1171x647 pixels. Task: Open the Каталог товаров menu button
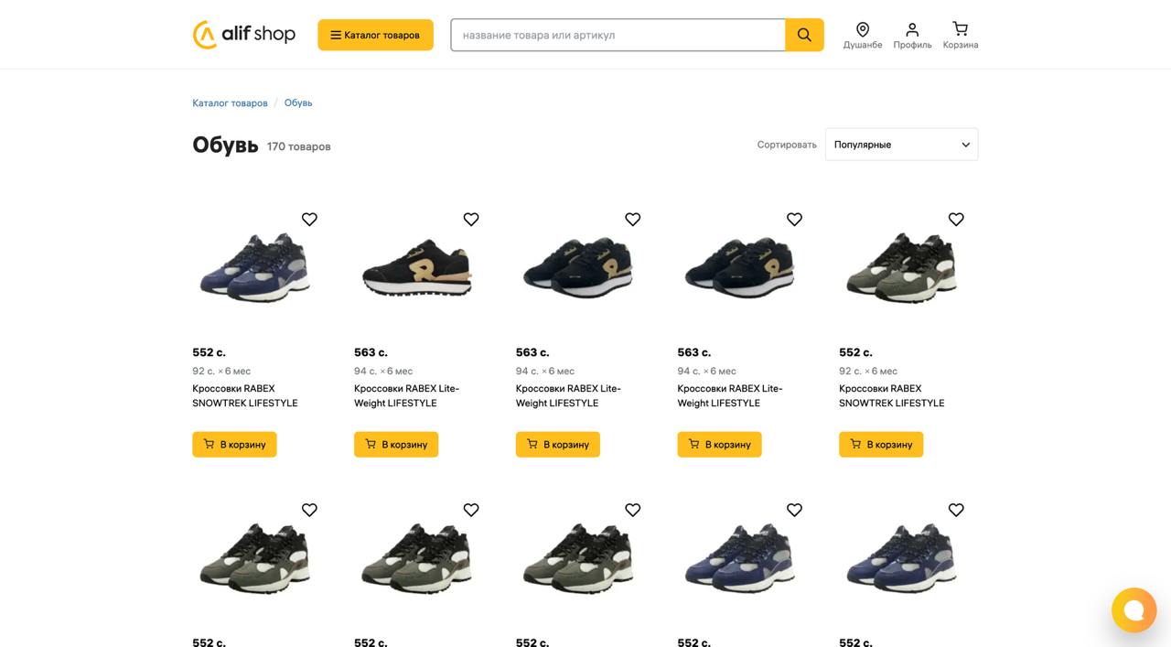click(375, 35)
